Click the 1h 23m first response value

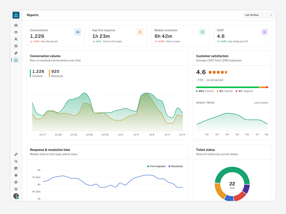(x=101, y=36)
